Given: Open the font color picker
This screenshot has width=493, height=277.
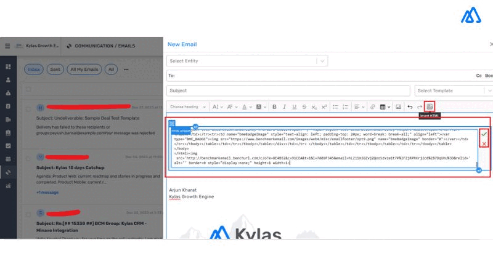Looking at the screenshot, I should [x=246, y=106].
